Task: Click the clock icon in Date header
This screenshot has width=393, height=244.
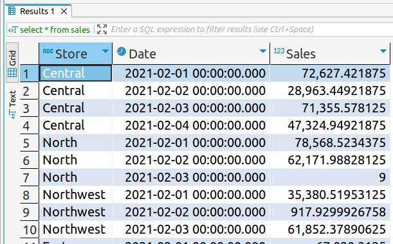Action: 122,51
